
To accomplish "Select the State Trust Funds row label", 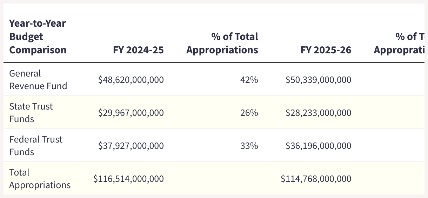I will coord(31,113).
